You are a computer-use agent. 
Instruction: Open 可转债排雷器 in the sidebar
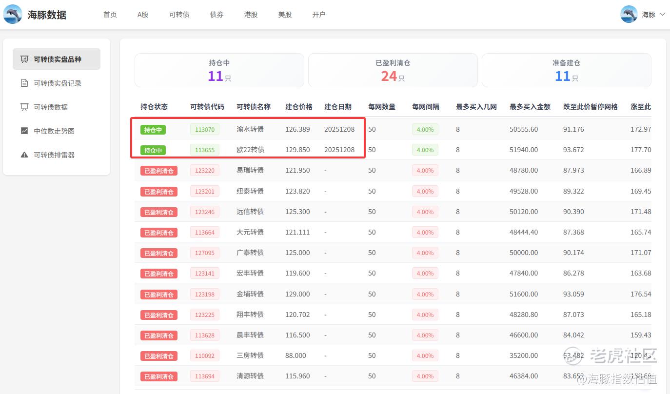click(57, 155)
